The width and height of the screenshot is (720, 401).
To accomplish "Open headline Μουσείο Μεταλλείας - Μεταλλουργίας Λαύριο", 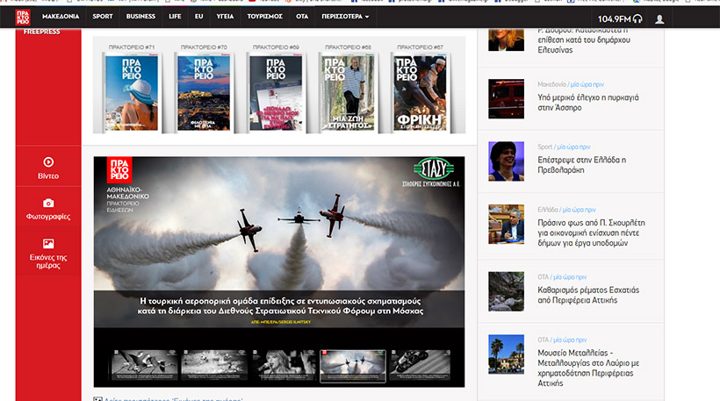I will (588, 368).
